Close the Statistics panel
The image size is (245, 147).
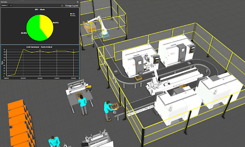click(x=78, y=2)
